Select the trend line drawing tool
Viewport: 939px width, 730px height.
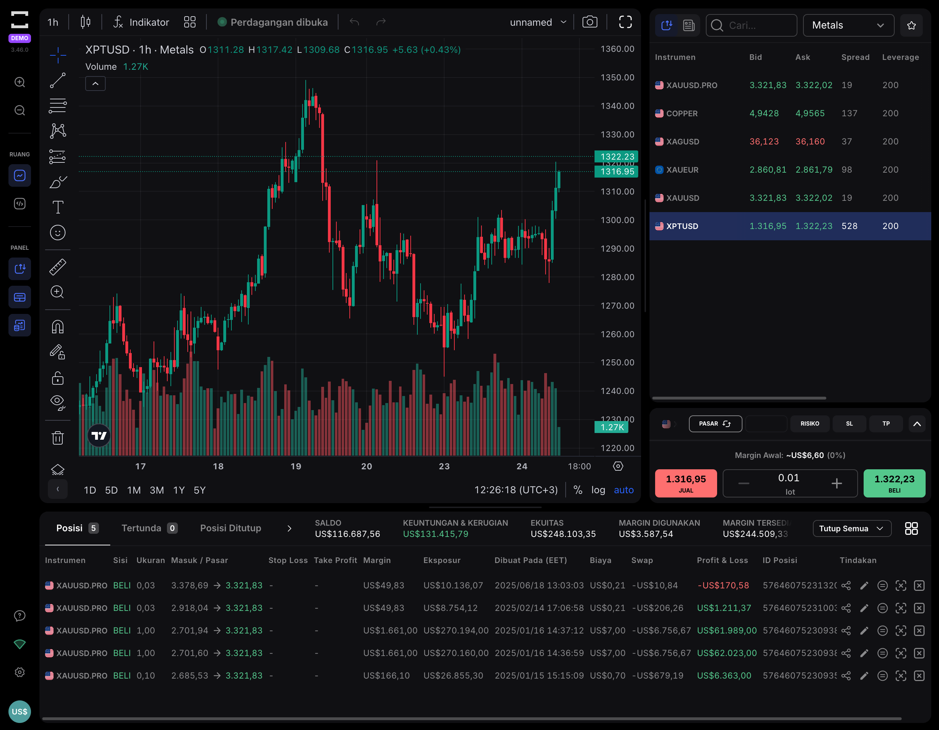tap(58, 80)
